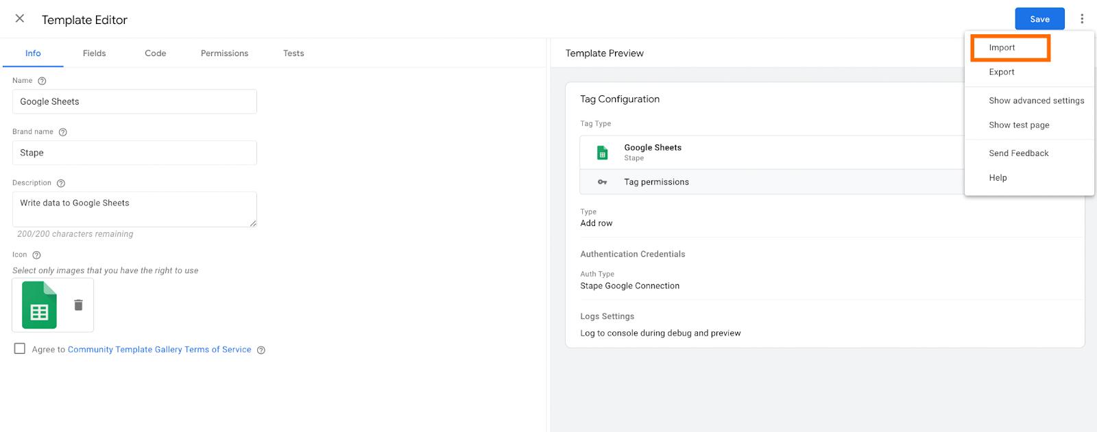
Task: Delete the template icon with the trash button
Action: pos(78,305)
